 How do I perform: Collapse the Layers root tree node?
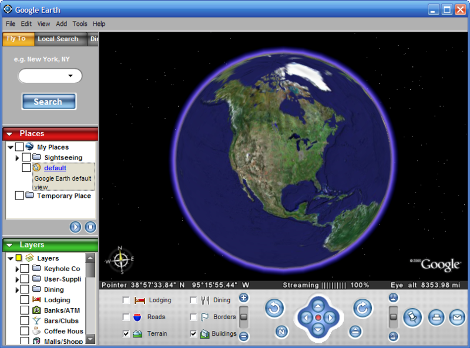click(11, 258)
